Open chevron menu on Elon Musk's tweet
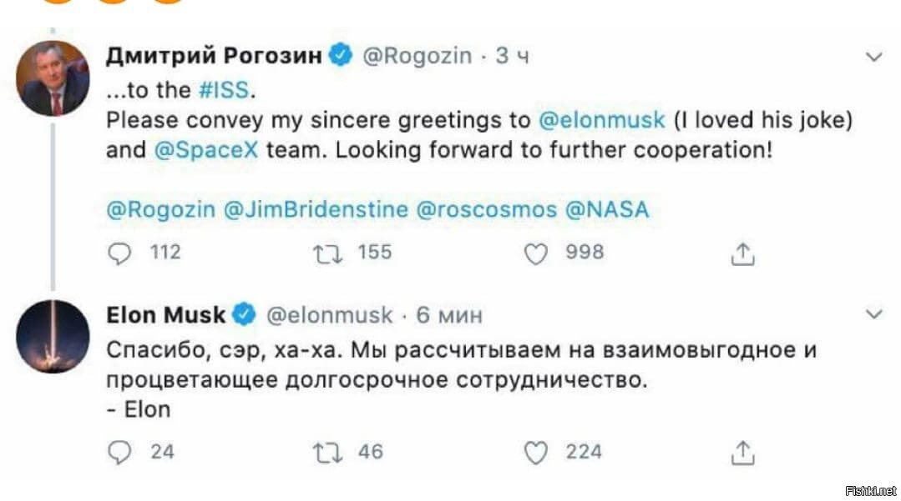 [x=874, y=314]
